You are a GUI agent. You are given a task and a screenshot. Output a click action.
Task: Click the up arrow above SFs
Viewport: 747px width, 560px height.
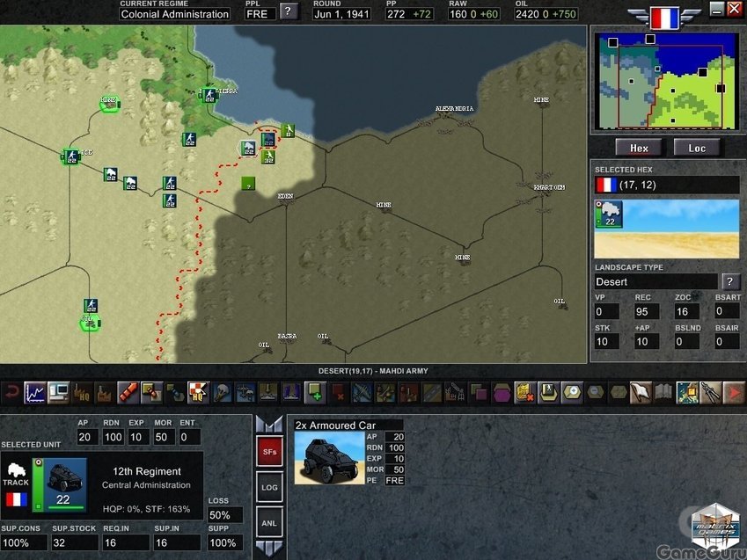[x=269, y=424]
